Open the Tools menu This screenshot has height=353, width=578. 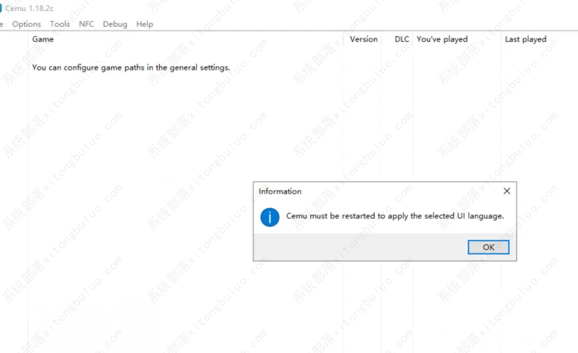60,24
